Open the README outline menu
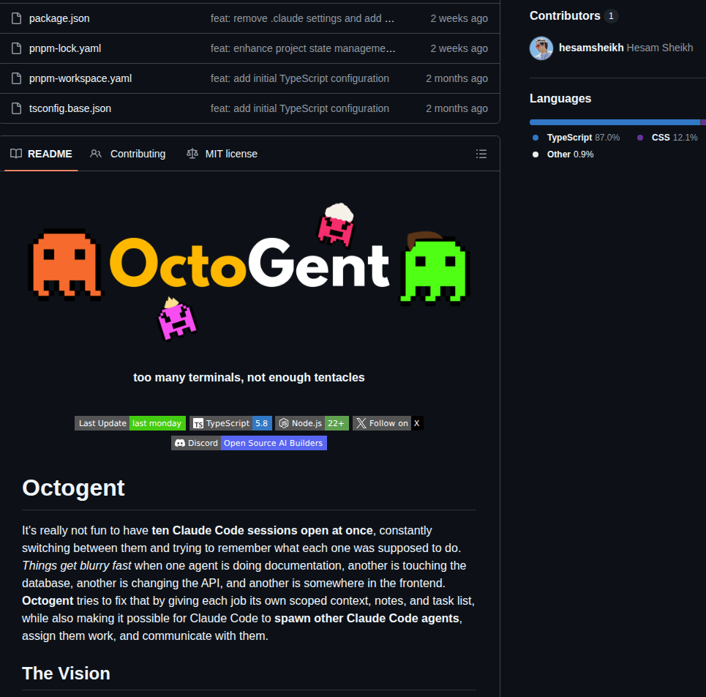The image size is (706, 697). click(481, 154)
